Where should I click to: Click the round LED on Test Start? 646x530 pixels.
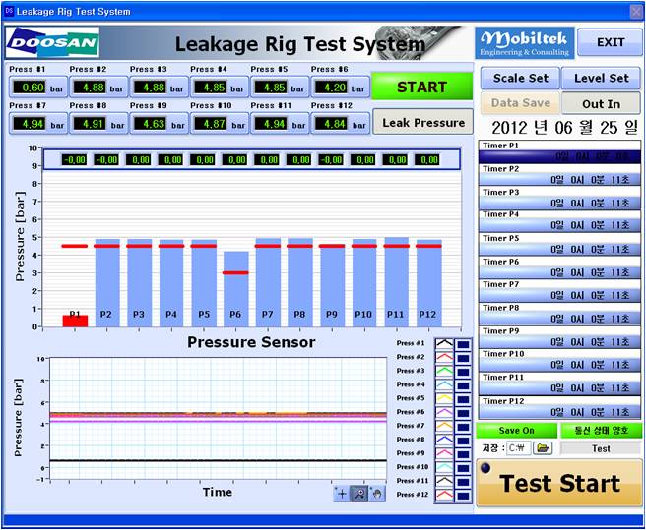pos(485,468)
